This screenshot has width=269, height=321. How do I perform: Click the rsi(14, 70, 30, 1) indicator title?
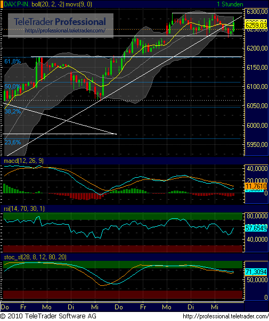coord(24,209)
